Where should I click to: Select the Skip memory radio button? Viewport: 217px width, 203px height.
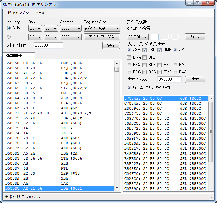pyautogui.click(x=9, y=28)
